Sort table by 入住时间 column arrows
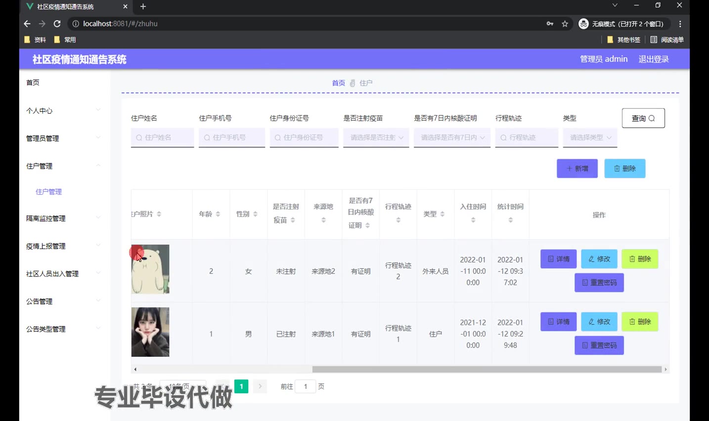Viewport: 709px width, 421px height. click(473, 220)
